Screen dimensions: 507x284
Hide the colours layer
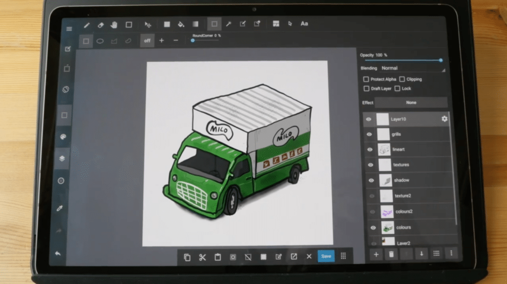pos(373,228)
